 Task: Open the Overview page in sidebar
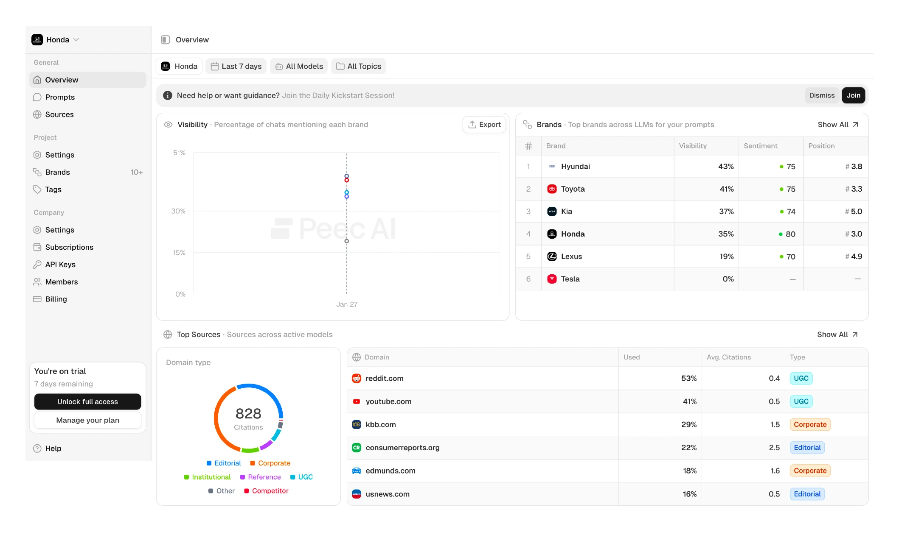click(x=88, y=80)
